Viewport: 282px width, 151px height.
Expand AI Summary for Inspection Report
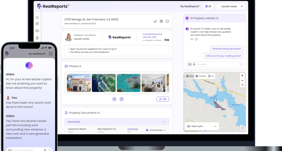pyautogui.click(x=155, y=130)
